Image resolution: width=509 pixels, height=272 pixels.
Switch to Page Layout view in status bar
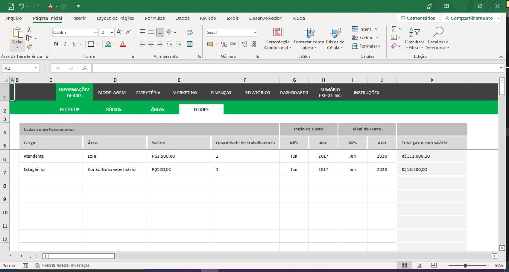(419, 265)
